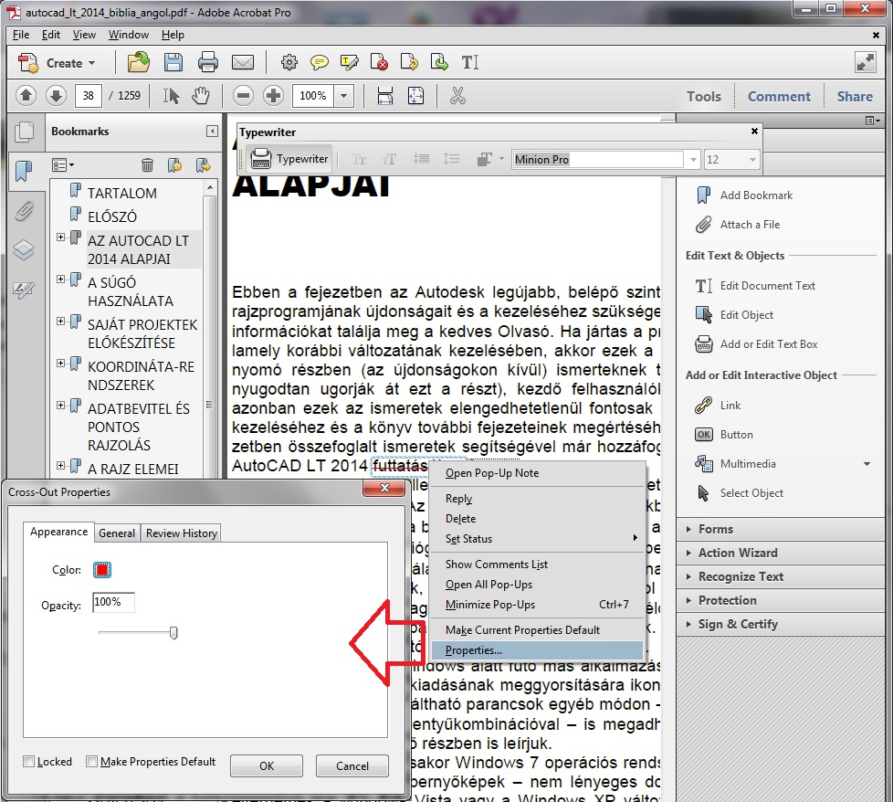Viewport: 893px width, 802px height.
Task: Select the highlight text tool icon
Action: coord(349,62)
